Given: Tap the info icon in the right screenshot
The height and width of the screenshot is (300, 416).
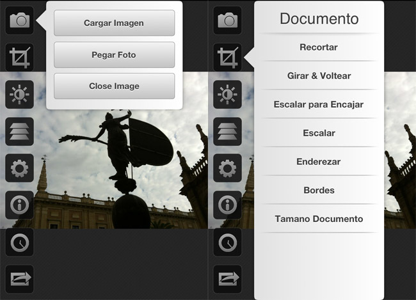Looking at the screenshot, I should (x=227, y=205).
